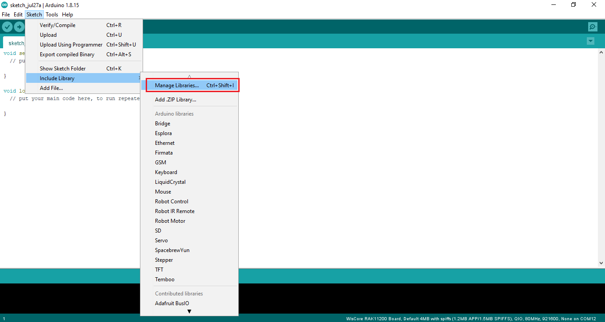Screen dimensions: 605x322
Task: Include the TFT library
Action: pyautogui.click(x=190, y=270)
